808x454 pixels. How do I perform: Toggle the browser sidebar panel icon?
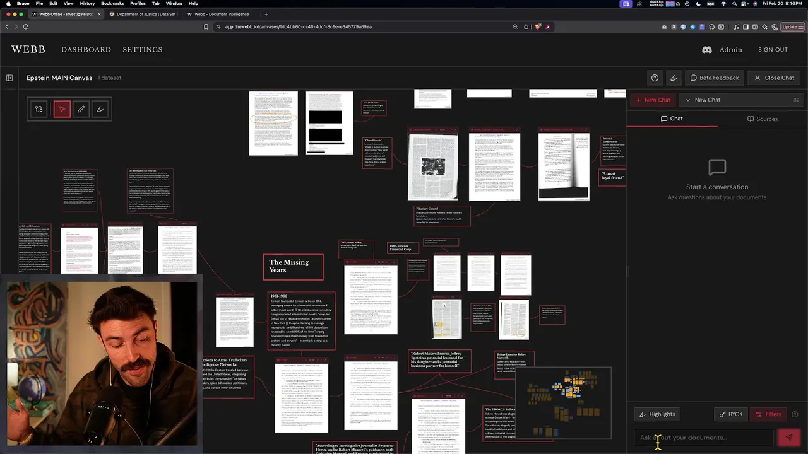(746, 26)
